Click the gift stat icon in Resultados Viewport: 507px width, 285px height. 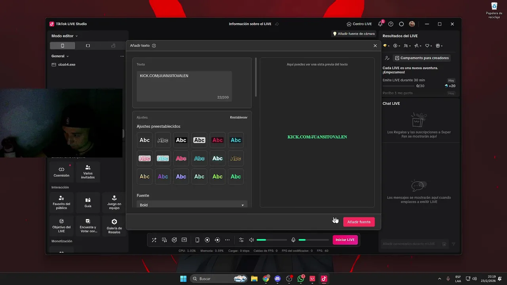(x=438, y=46)
